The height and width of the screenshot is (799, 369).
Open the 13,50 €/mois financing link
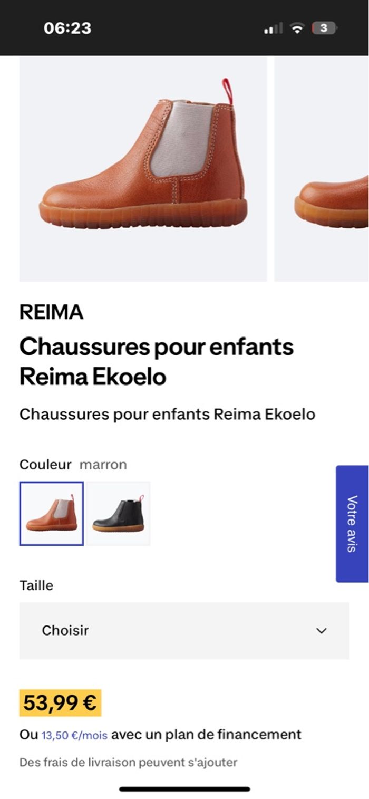(x=74, y=735)
